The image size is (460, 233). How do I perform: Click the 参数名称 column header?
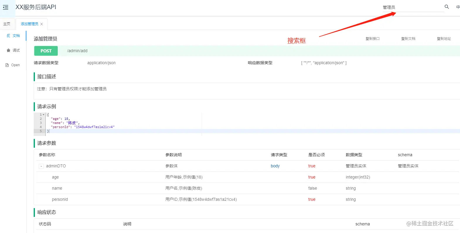pos(47,155)
